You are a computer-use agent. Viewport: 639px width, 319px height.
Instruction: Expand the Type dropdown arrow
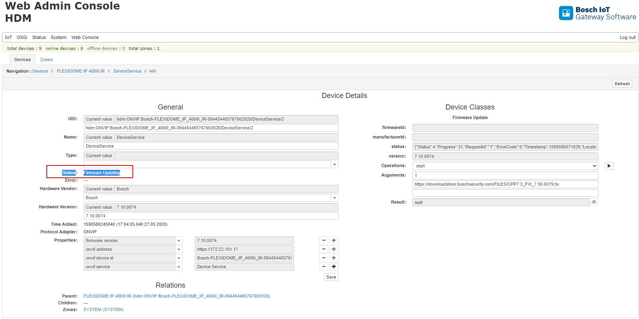[335, 164]
